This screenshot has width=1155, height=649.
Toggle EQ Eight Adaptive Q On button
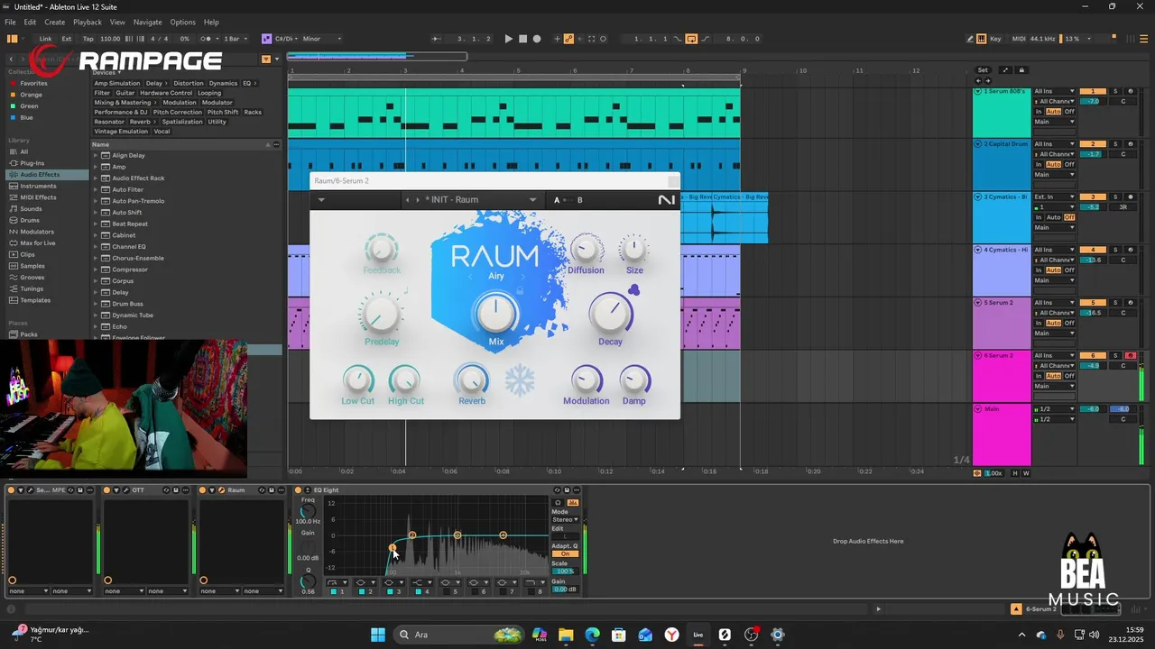point(565,553)
